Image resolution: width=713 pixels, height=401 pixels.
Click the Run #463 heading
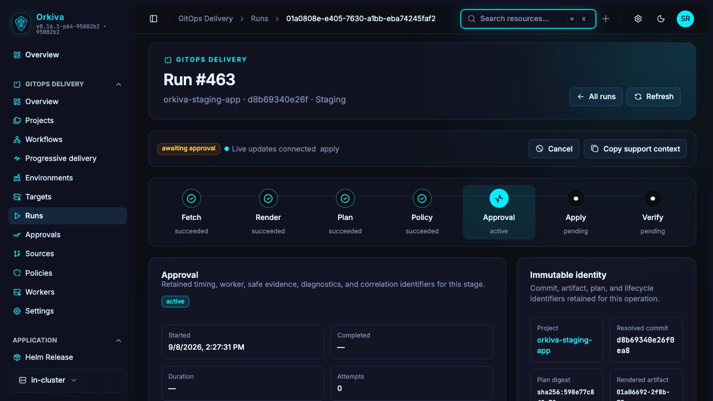coord(199,80)
